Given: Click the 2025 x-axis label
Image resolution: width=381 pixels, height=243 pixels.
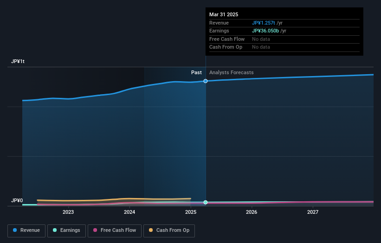Looking at the screenshot, I should coord(191,212).
